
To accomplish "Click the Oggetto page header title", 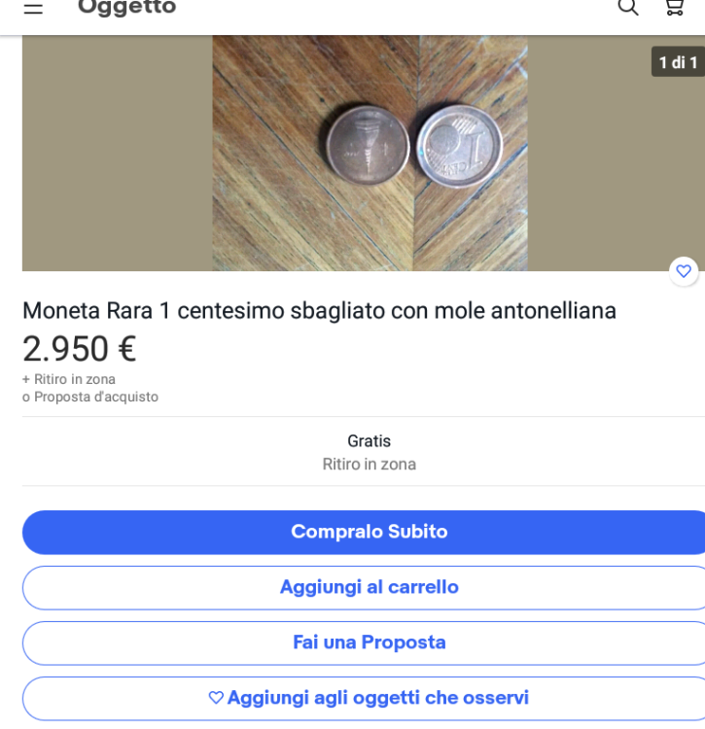I will 126,8.
